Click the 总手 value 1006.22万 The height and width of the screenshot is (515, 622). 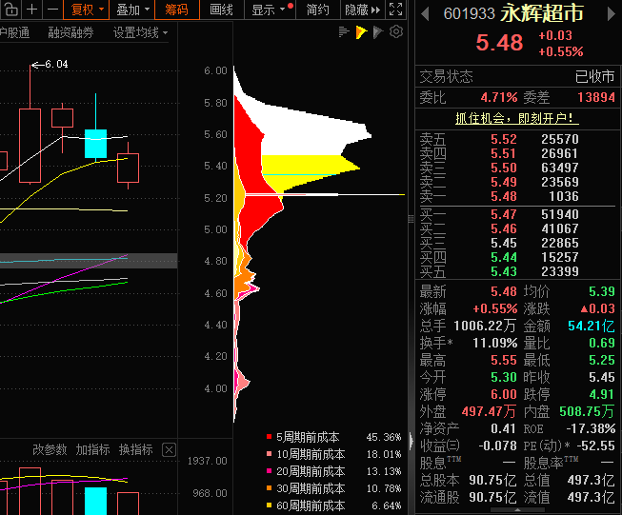(485, 326)
